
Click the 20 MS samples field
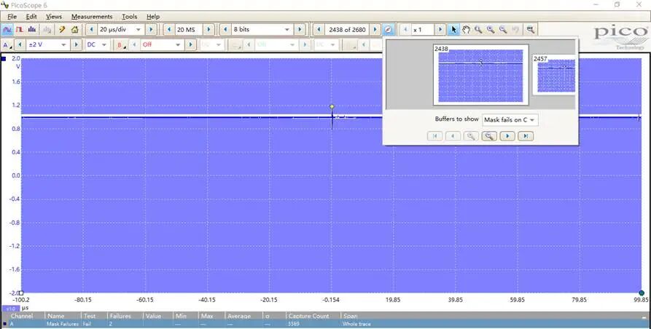189,29
